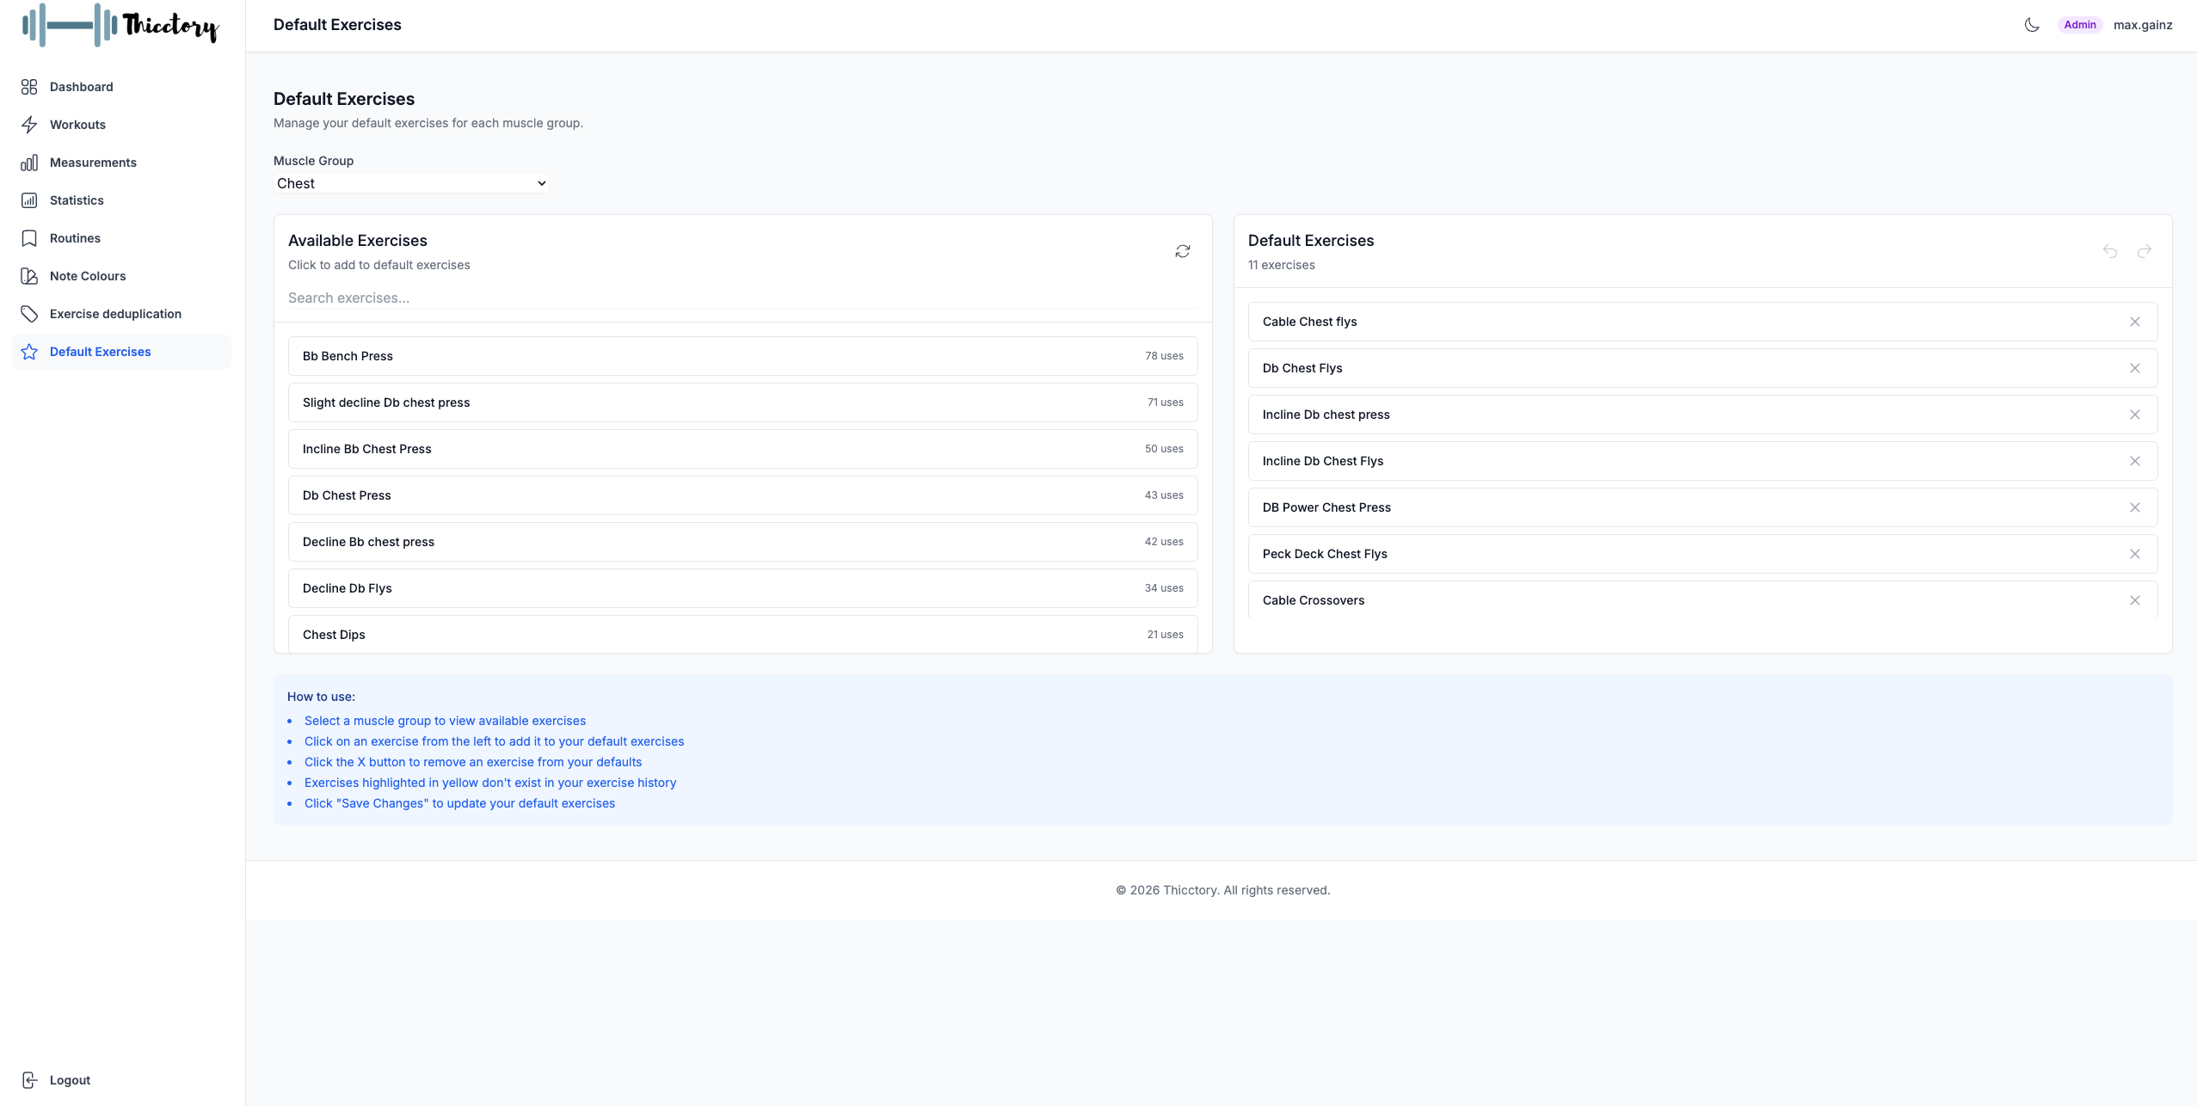Open the max.gainz user menu

[x=2142, y=25]
